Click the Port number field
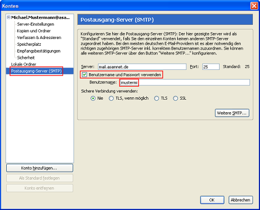This screenshot has height=210, width=260. coord(211,66)
